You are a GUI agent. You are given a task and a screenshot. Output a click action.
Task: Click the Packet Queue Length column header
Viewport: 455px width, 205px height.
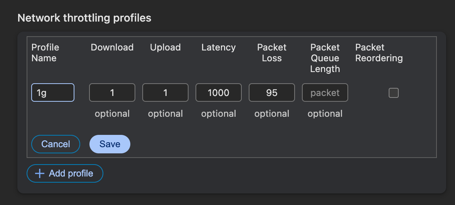pyautogui.click(x=325, y=58)
